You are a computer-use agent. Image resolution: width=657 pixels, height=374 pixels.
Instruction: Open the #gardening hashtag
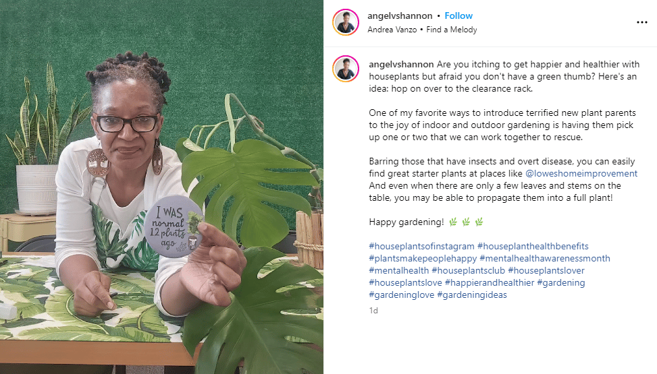pyautogui.click(x=561, y=283)
